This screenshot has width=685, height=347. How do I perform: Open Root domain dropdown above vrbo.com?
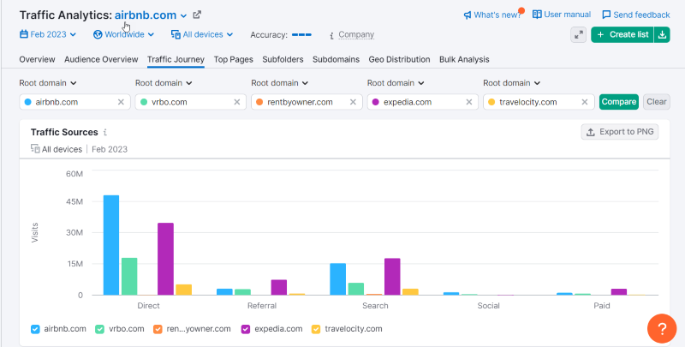(x=164, y=83)
